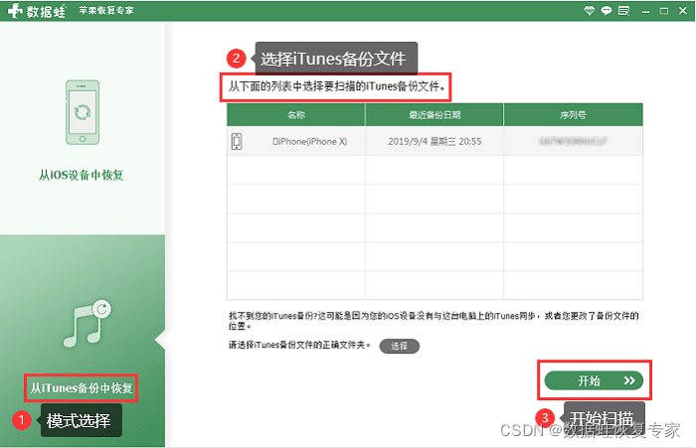
Task: Click the 名称 column header
Action: click(296, 115)
